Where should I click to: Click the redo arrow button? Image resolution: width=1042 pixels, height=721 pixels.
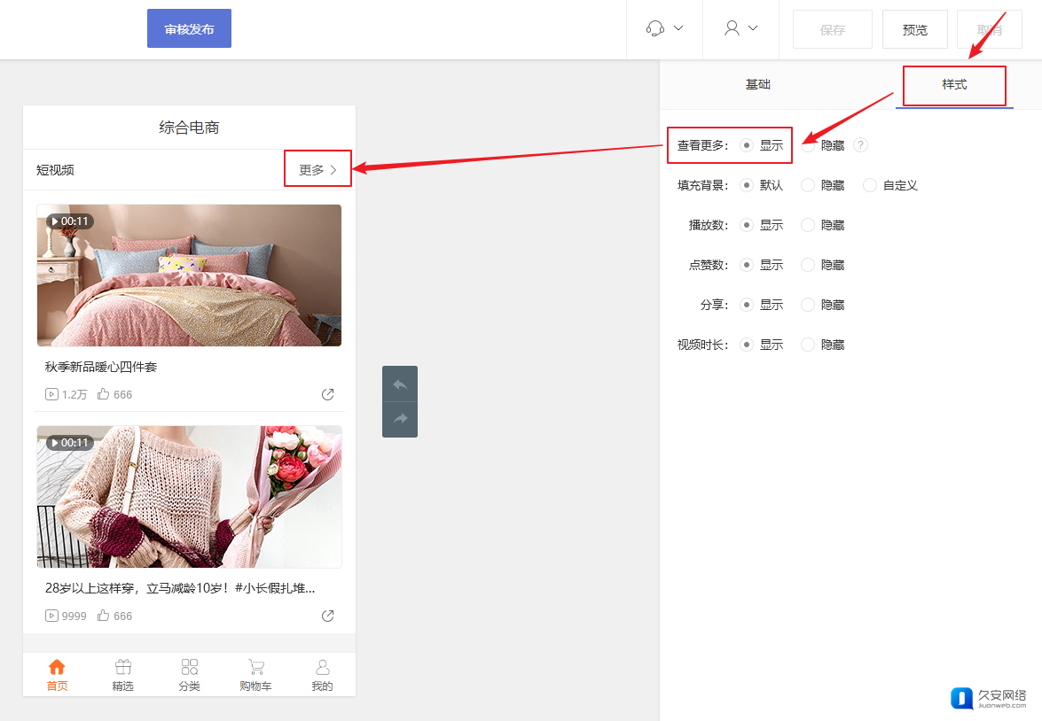(x=400, y=419)
